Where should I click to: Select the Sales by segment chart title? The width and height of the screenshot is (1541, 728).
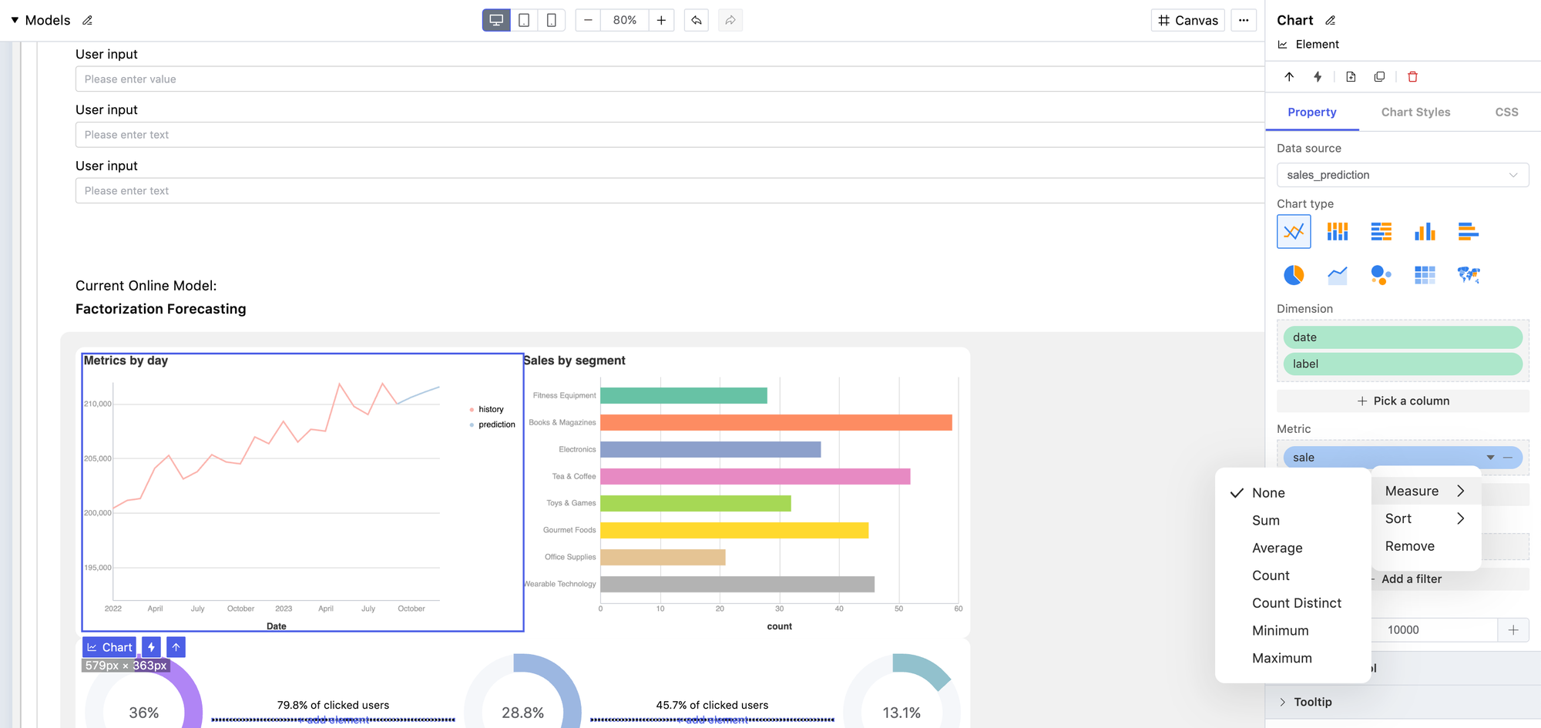574,361
